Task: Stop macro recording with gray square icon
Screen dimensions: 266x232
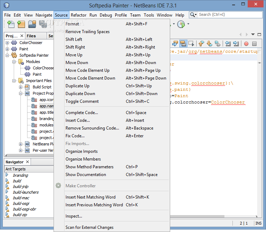Action: 254,44
